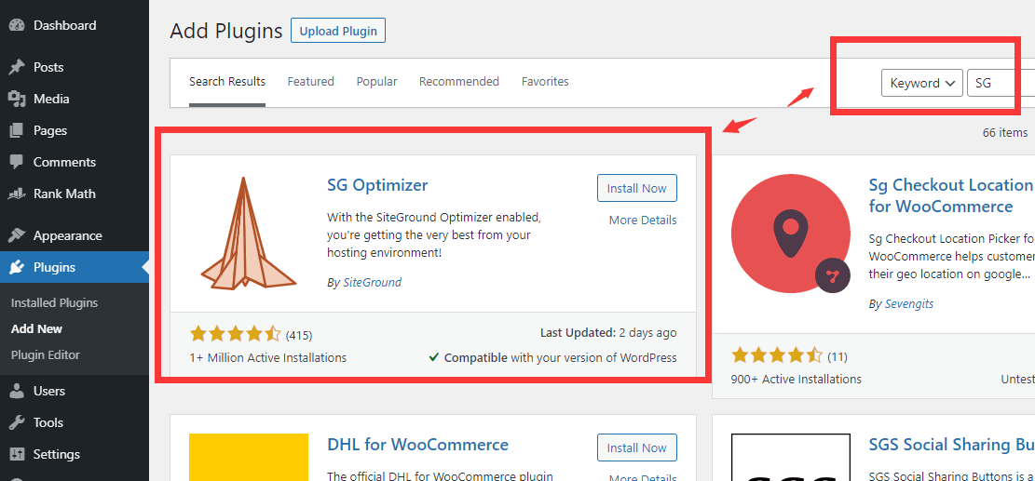The height and width of the screenshot is (481, 1035).
Task: Open the Media menu item
Action: (75, 99)
